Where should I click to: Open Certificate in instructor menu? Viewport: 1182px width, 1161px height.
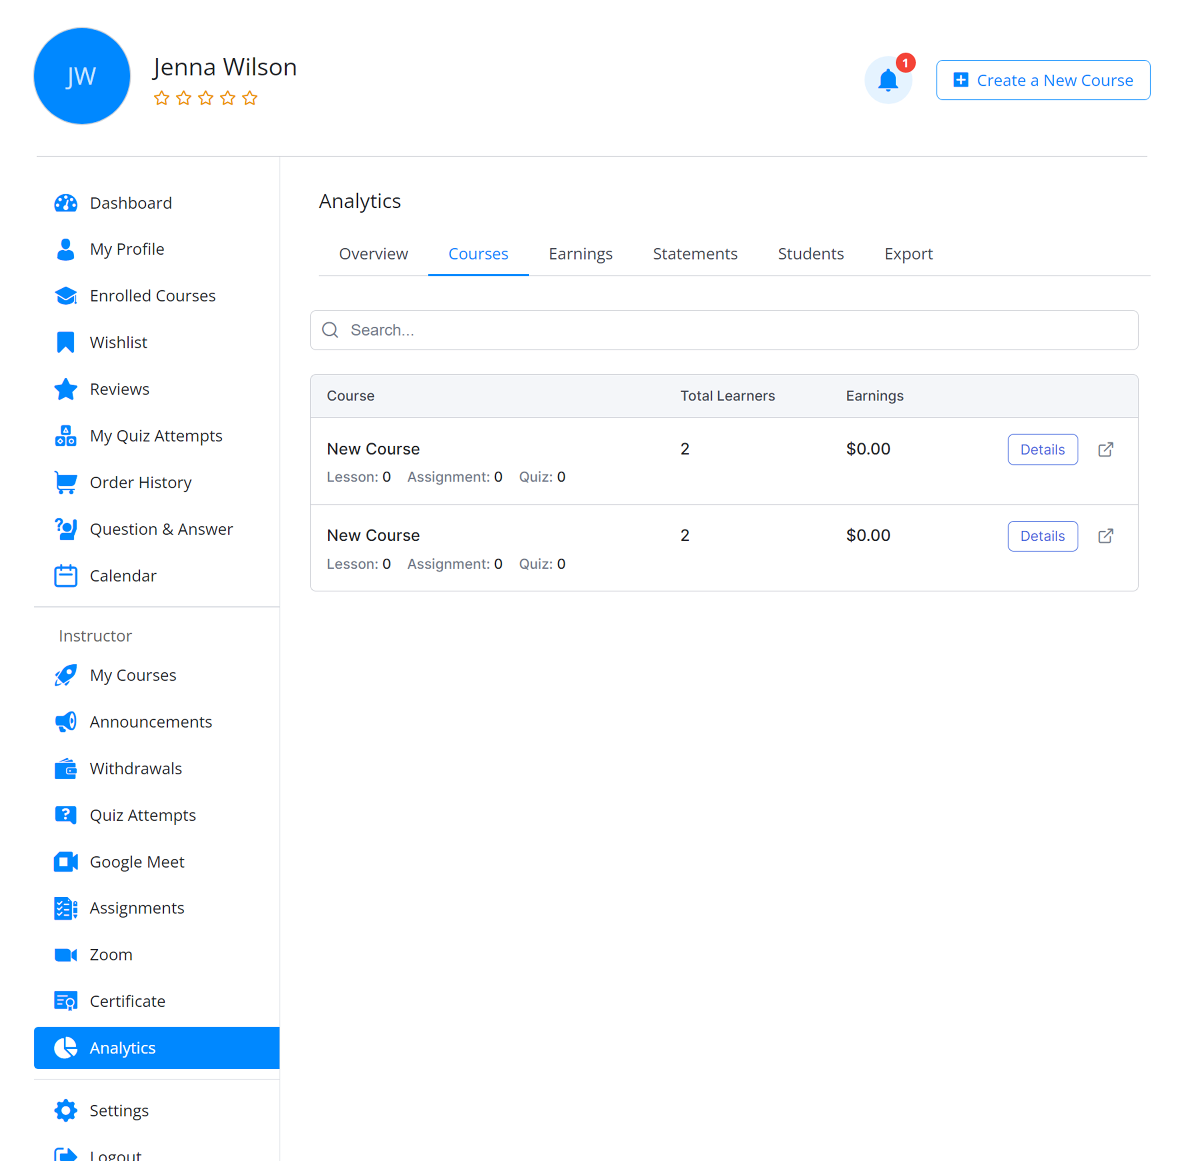tap(127, 1001)
